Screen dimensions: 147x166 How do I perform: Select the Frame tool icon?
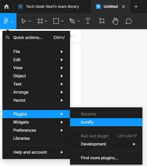tap(40, 21)
